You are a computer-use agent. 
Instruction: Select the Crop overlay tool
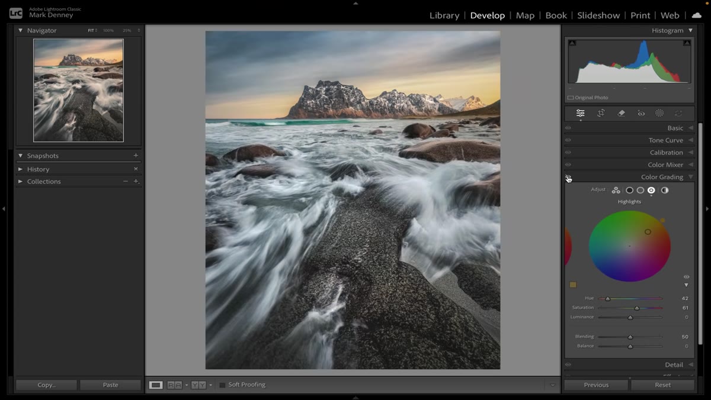[x=601, y=113]
